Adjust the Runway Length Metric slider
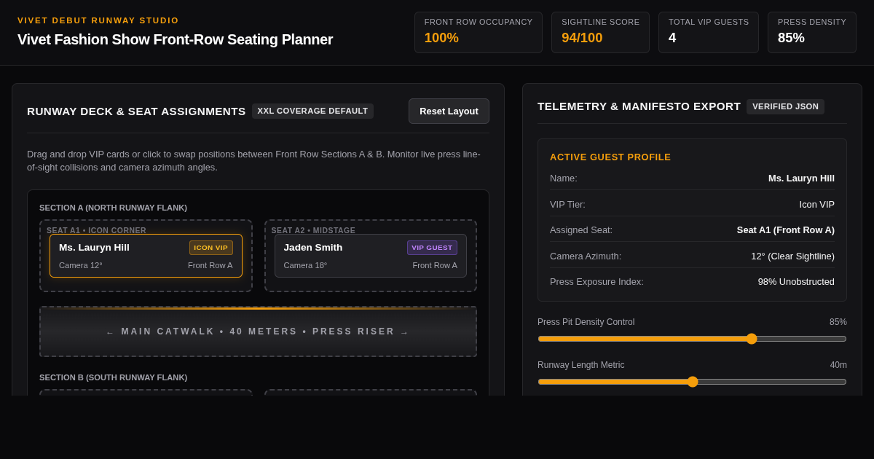This screenshot has height=459, width=874. pos(692,382)
